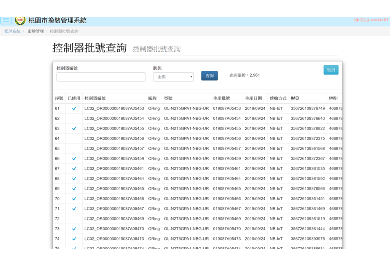Select controller LC02_OR000000019087A05464
Image resolution: width=390 pixels, height=266 pixels.
114,179
